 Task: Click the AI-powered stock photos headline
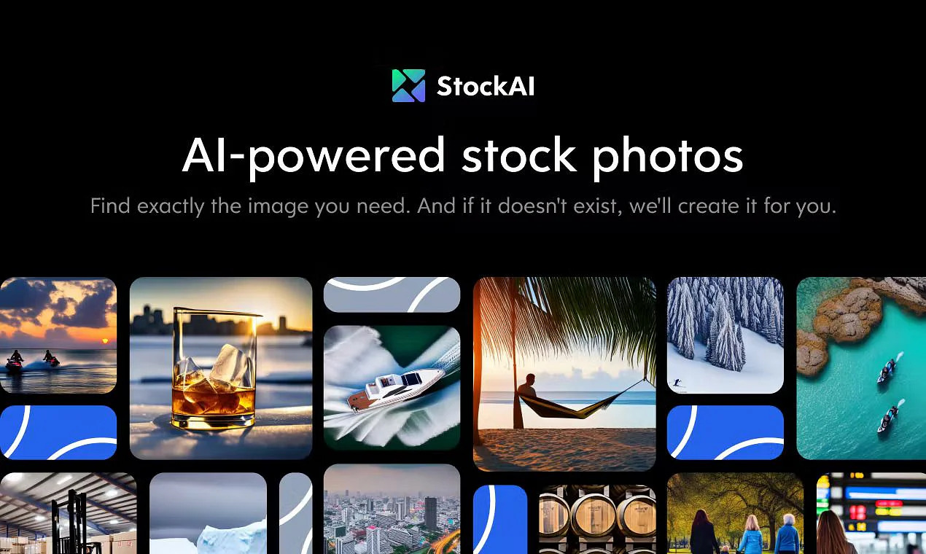pos(462,155)
